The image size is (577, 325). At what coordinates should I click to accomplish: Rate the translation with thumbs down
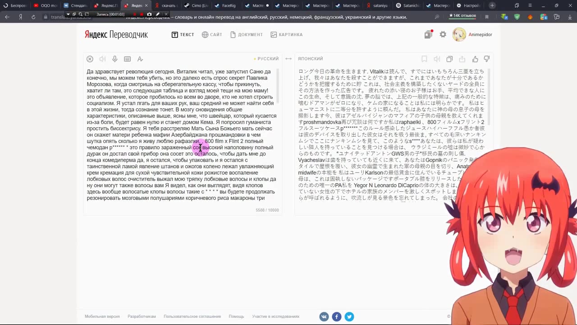click(x=487, y=59)
